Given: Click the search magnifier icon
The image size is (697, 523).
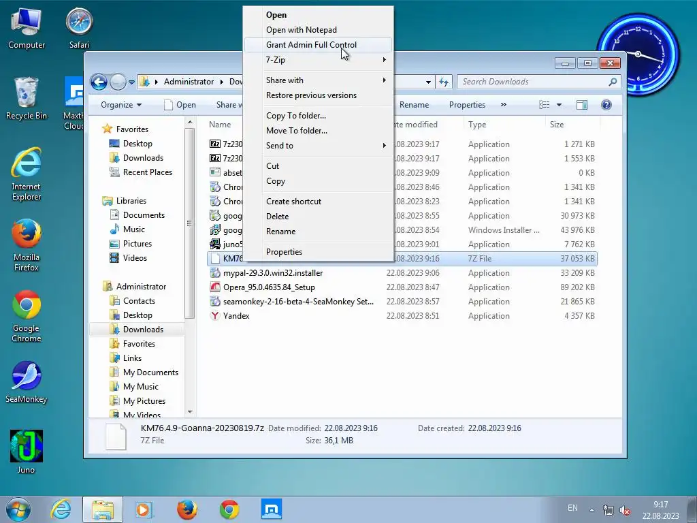Looking at the screenshot, I should click(613, 82).
